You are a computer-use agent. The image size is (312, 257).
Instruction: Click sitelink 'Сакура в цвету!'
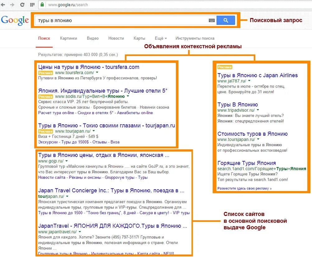[x=154, y=213]
